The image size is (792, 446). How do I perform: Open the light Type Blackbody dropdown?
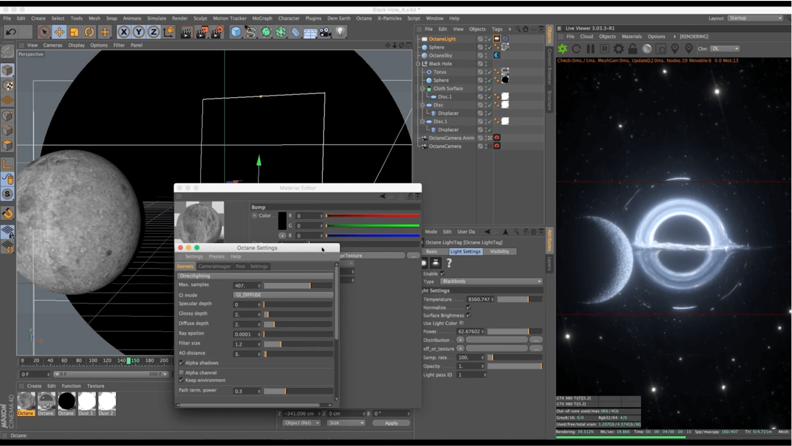coord(491,281)
